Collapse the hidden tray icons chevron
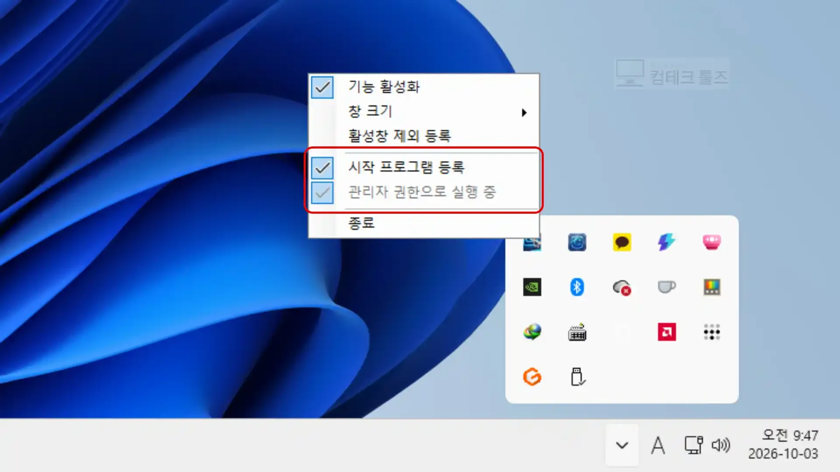 point(622,445)
